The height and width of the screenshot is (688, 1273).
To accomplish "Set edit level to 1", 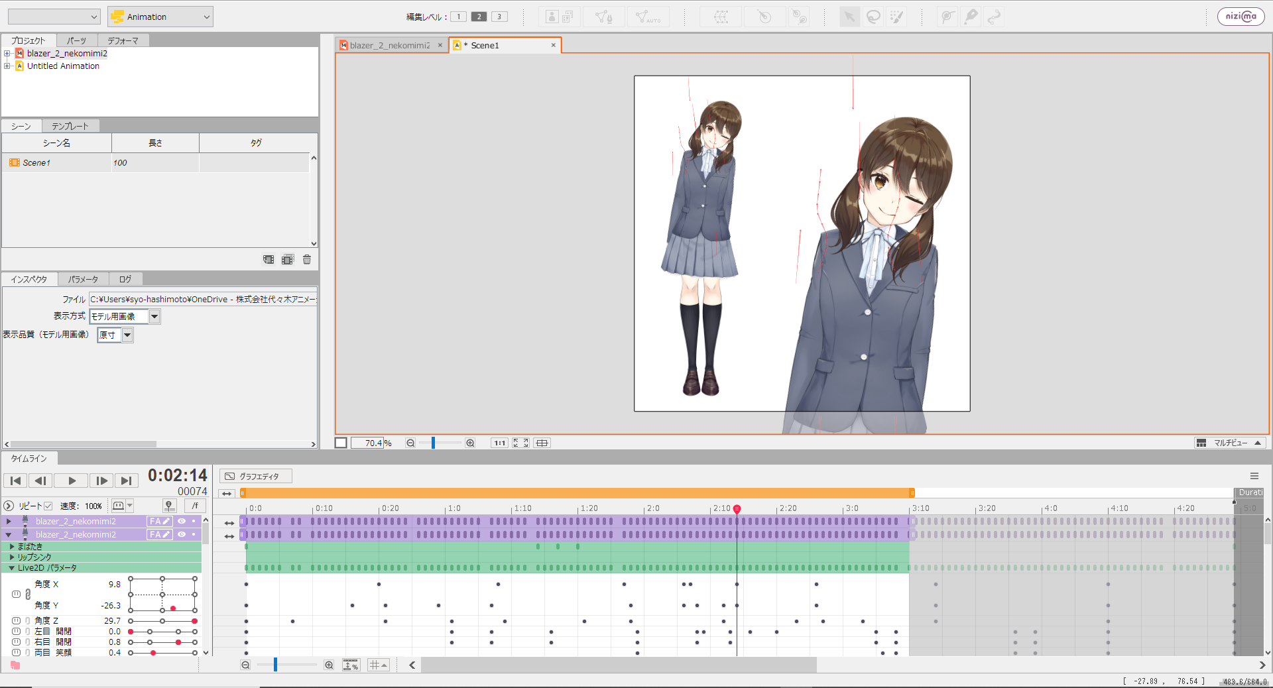I will tap(458, 17).
